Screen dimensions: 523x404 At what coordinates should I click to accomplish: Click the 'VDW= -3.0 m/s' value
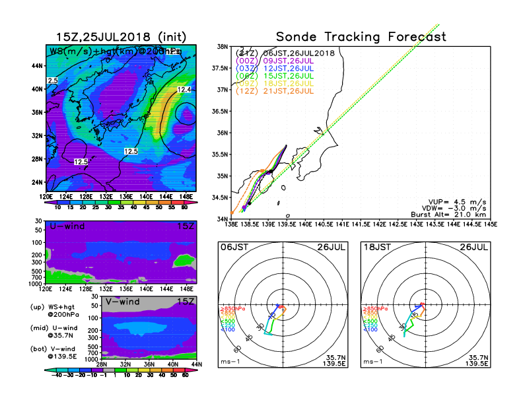click(x=454, y=209)
